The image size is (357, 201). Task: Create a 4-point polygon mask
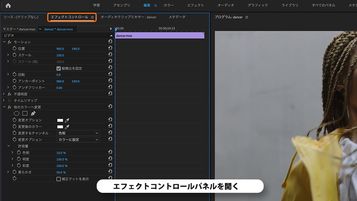point(25,113)
